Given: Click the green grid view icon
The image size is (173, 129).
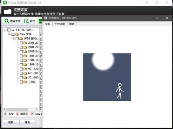Looking at the screenshot, I should point(40,21).
